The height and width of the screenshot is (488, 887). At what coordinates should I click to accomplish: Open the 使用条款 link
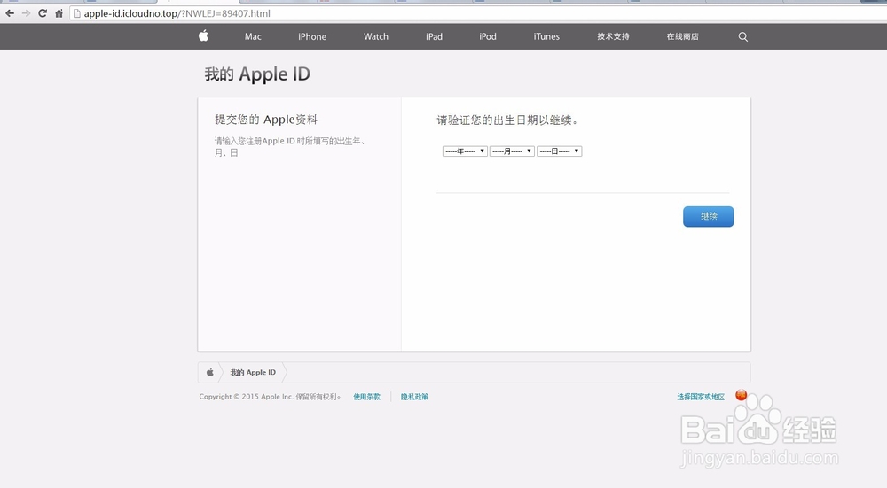tap(366, 397)
